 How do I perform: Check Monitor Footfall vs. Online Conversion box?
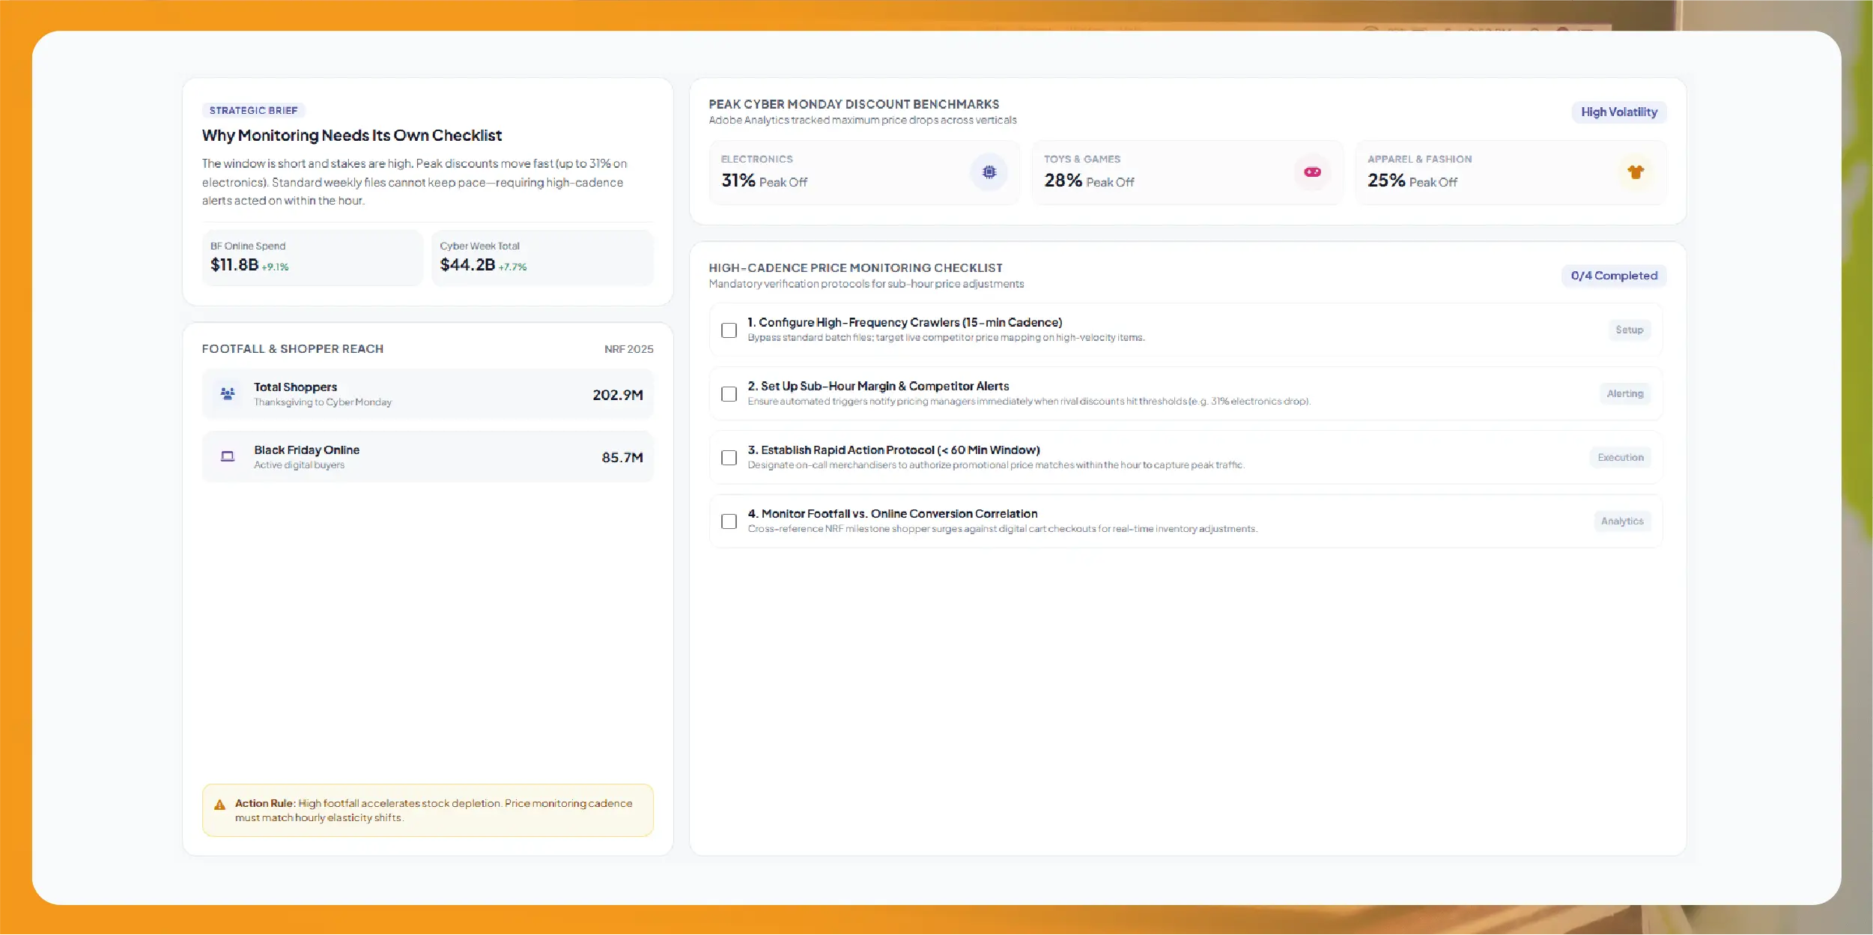[x=729, y=521]
